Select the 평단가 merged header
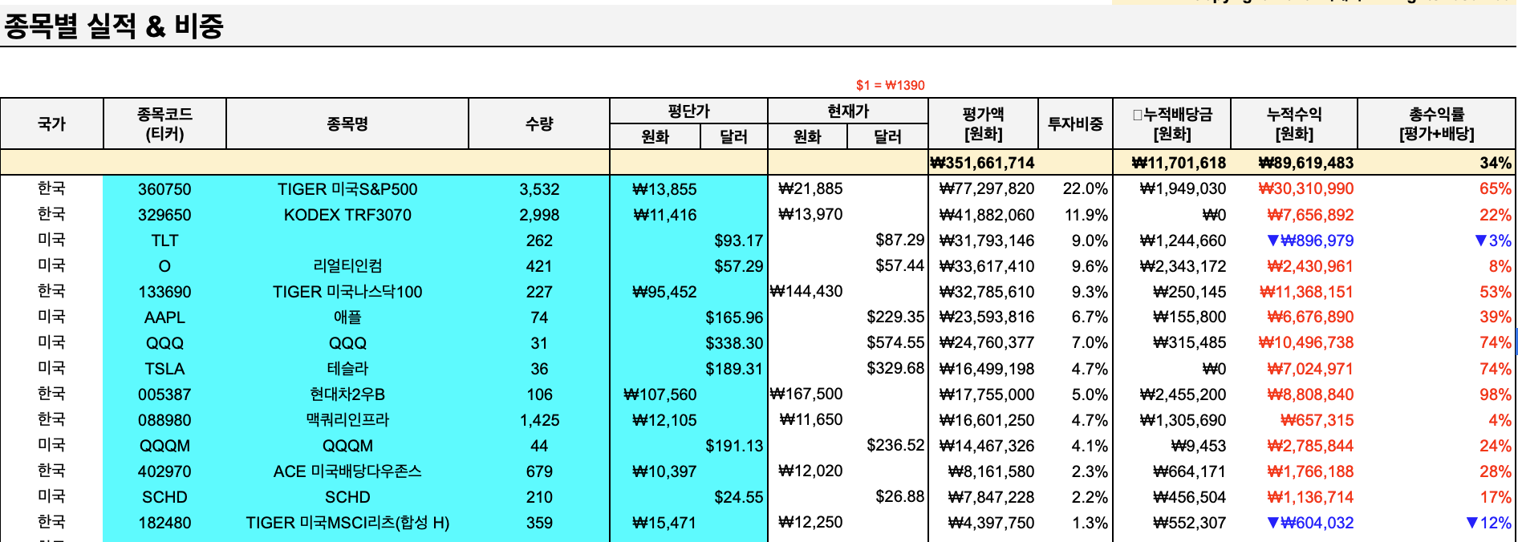The height and width of the screenshot is (542, 1518). tap(688, 111)
